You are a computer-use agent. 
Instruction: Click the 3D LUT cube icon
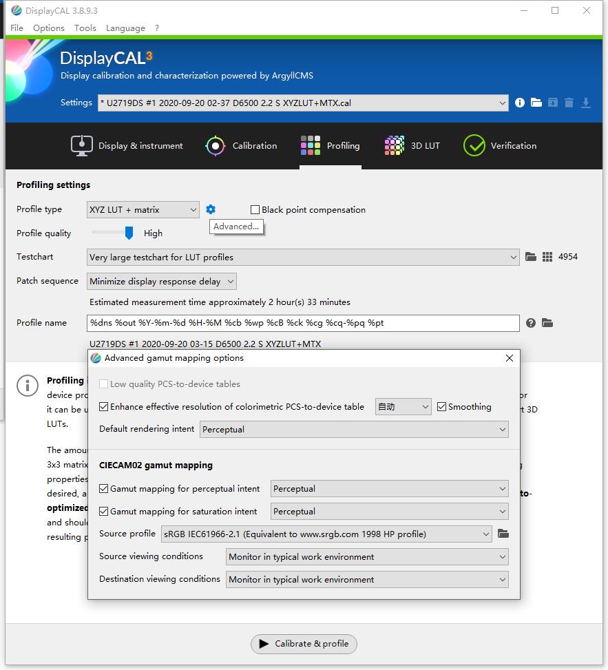[x=395, y=145]
